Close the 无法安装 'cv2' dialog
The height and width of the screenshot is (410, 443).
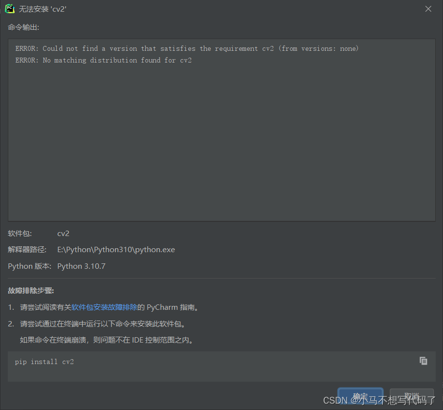(x=428, y=9)
